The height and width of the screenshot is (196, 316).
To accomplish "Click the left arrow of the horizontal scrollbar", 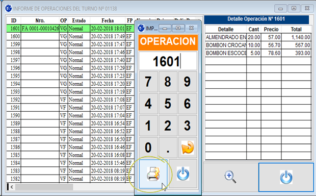I will tap(12, 187).
